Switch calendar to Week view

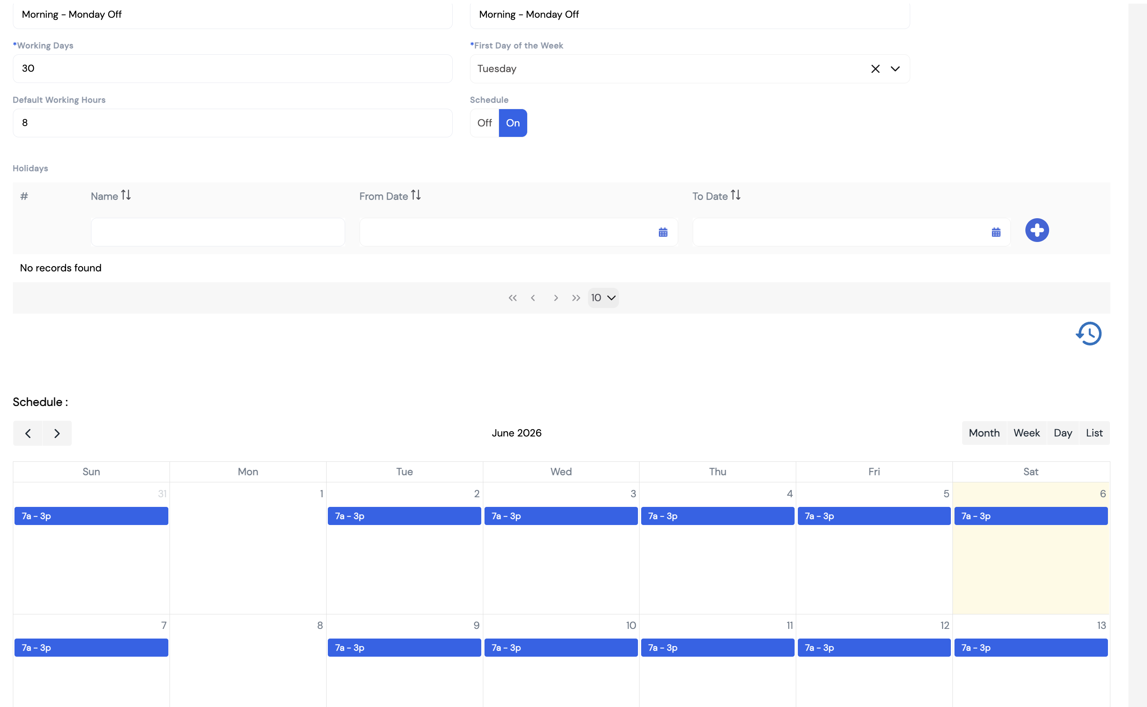pos(1026,433)
